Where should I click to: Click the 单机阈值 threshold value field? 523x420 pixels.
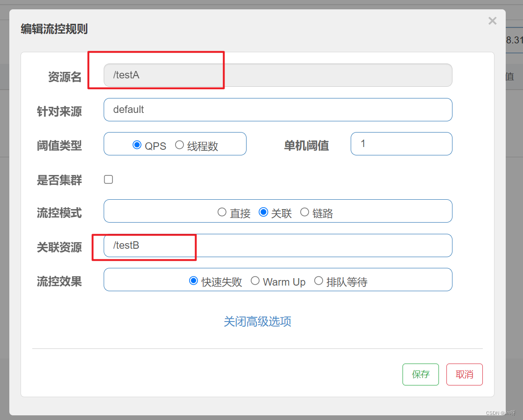401,144
